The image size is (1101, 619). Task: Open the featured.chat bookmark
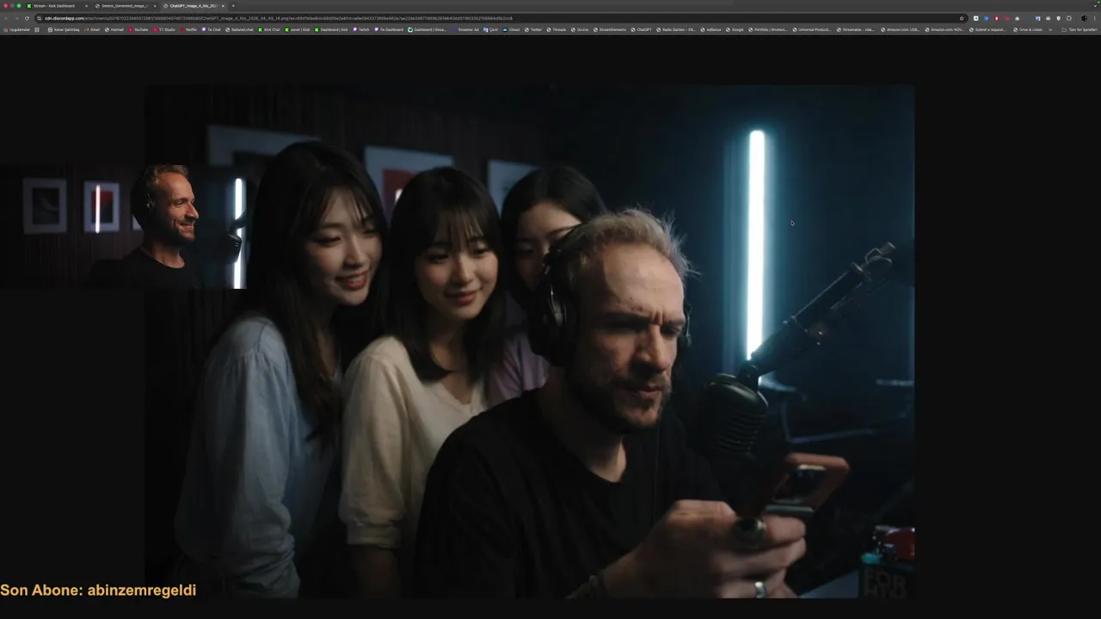[x=240, y=29]
